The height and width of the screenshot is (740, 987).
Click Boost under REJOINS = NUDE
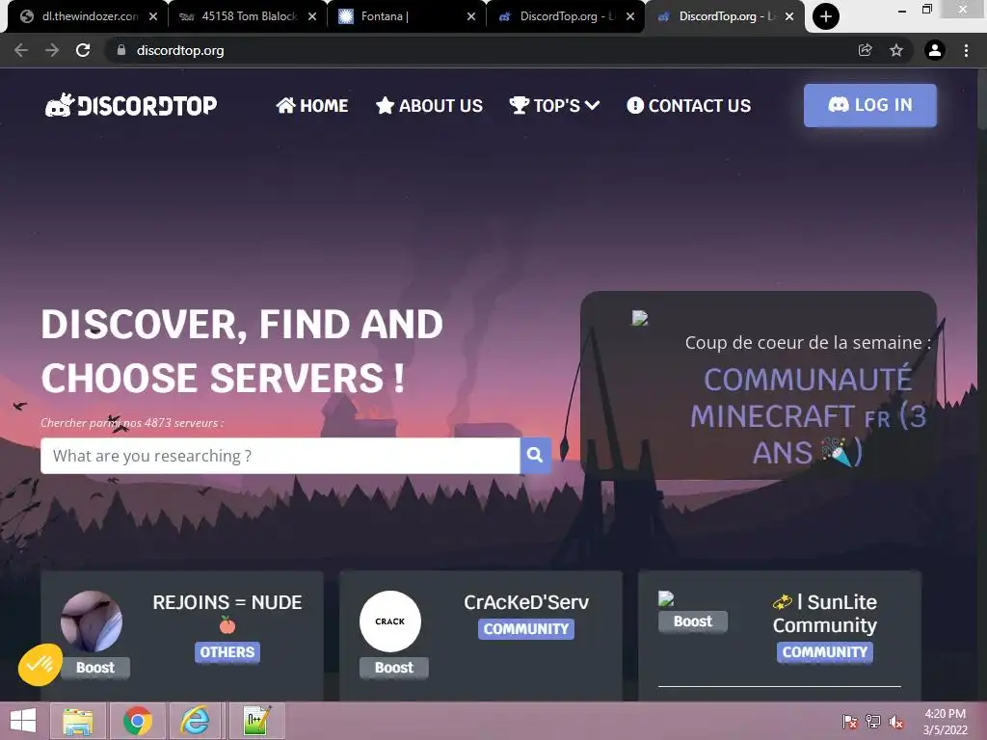point(95,668)
